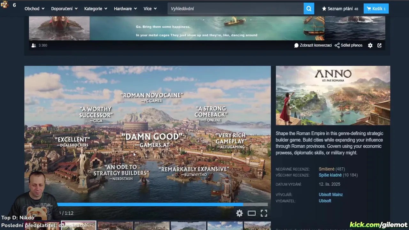This screenshot has height=230, width=409.
Task: Click the broadcast viewers icon
Action: (x=34, y=45)
